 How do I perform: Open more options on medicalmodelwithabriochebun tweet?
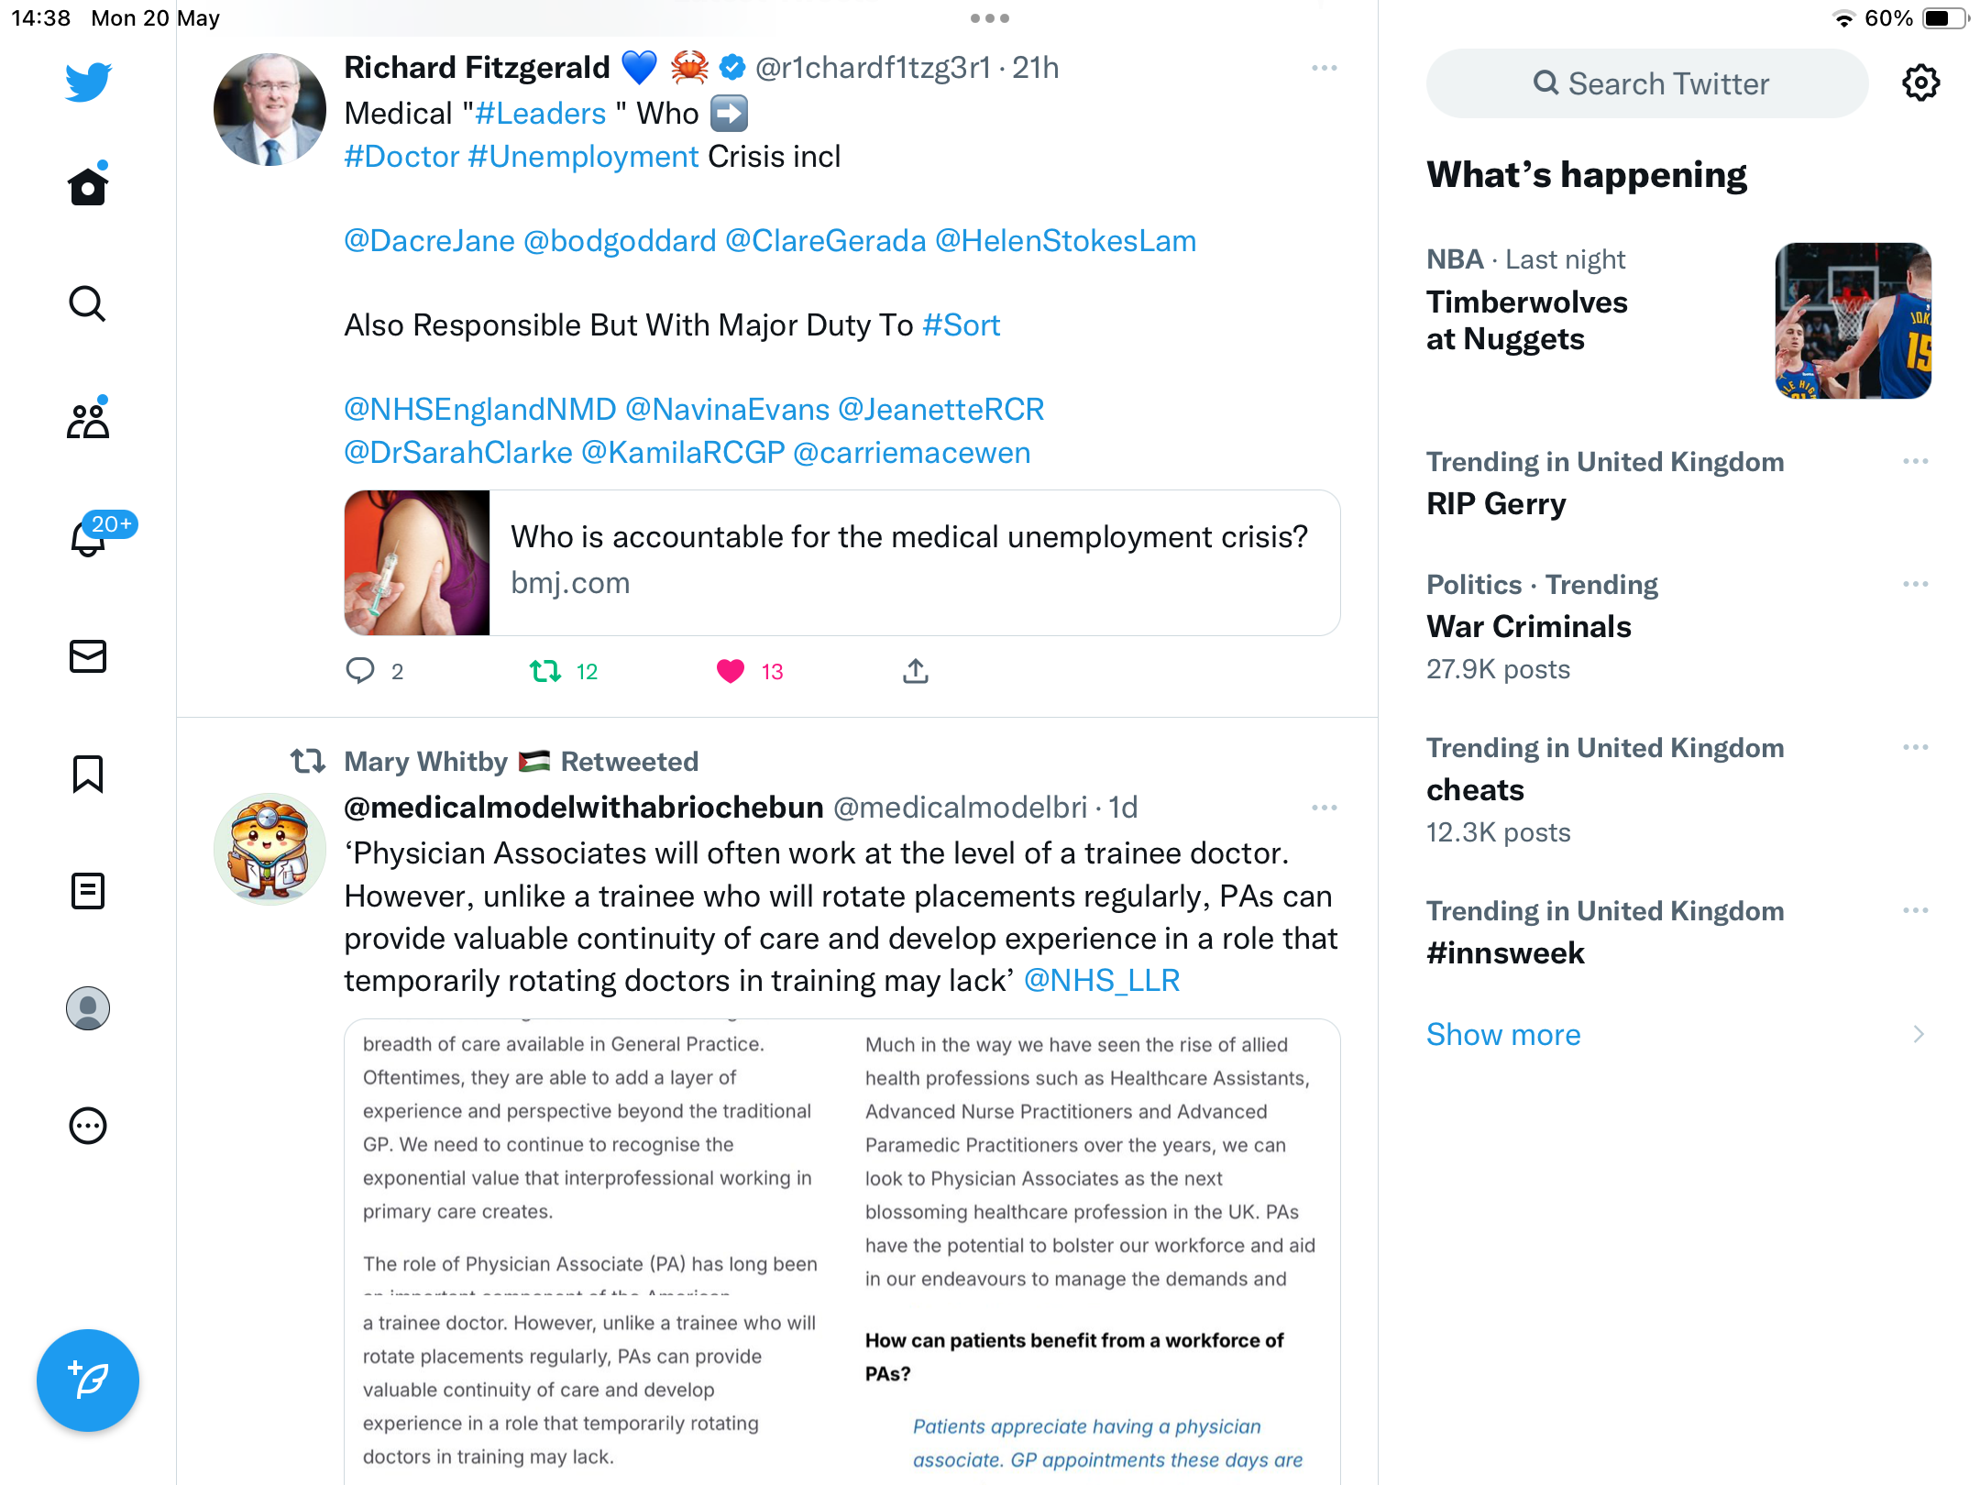[1325, 808]
